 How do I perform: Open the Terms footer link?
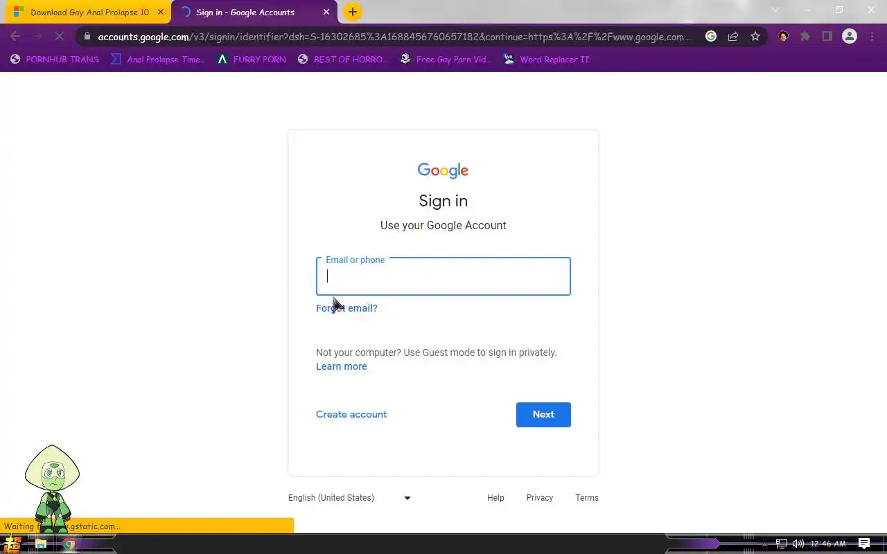pyautogui.click(x=587, y=498)
